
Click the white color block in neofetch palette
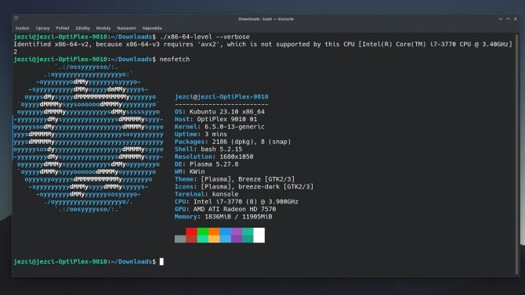tap(259, 235)
